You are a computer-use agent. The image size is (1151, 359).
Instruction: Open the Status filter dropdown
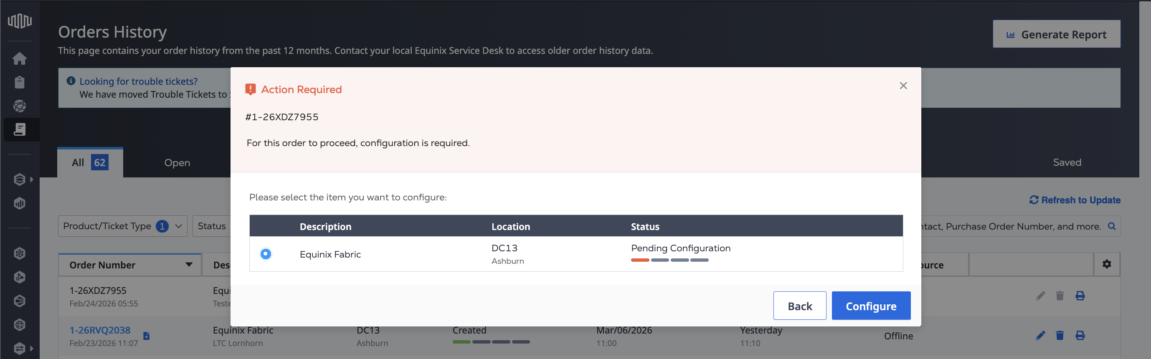tap(212, 226)
